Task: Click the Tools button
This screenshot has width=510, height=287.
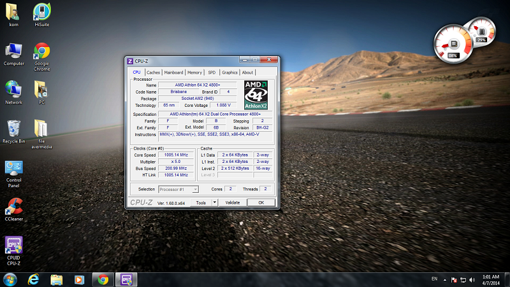Action: click(201, 202)
